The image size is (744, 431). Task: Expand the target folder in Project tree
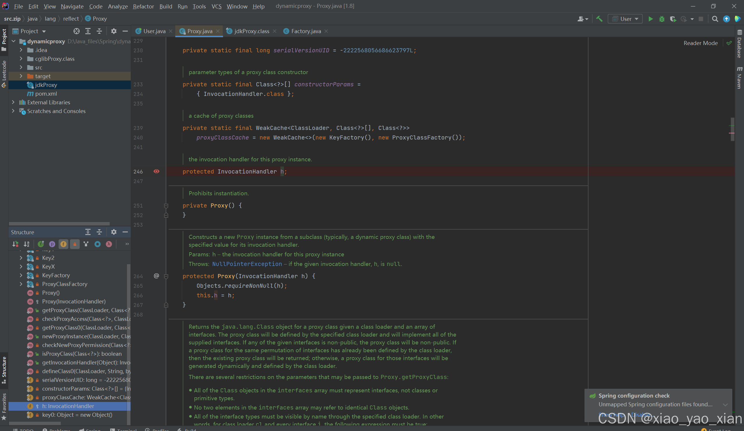pos(21,76)
